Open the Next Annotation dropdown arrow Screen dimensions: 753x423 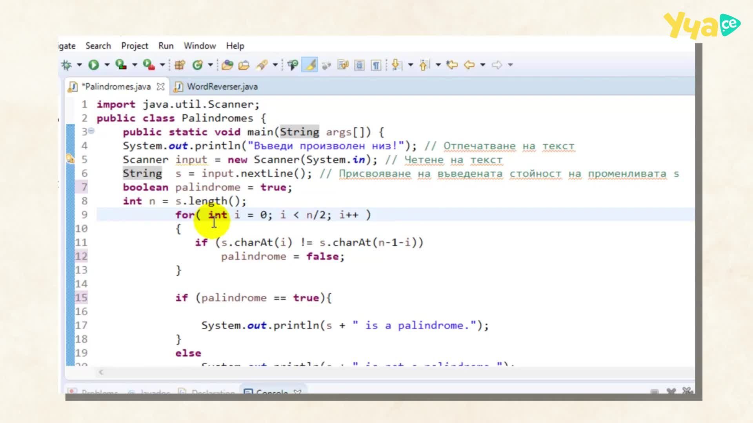click(x=411, y=65)
